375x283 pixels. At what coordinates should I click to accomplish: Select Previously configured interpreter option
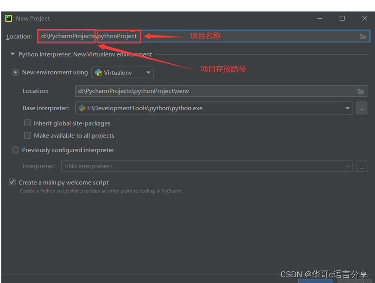click(x=15, y=150)
